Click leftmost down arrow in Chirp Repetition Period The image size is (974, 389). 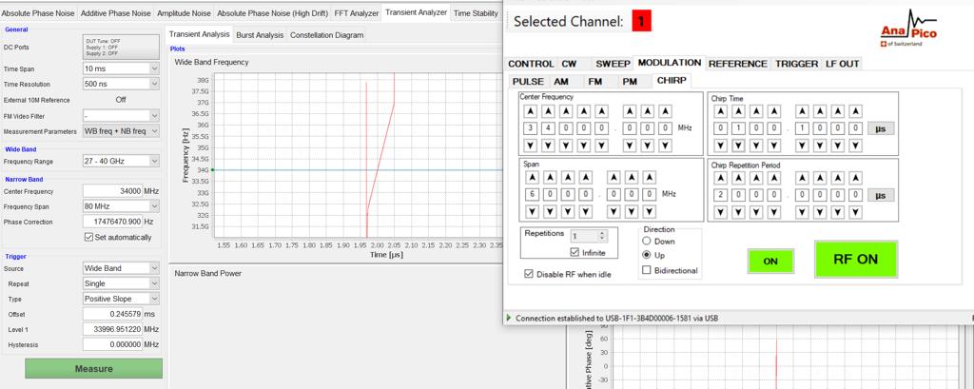720,212
